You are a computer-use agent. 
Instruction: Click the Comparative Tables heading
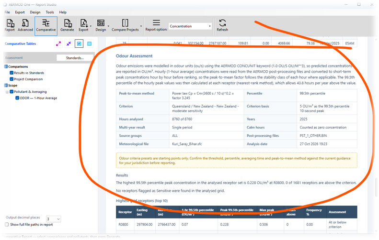[x=20, y=44]
